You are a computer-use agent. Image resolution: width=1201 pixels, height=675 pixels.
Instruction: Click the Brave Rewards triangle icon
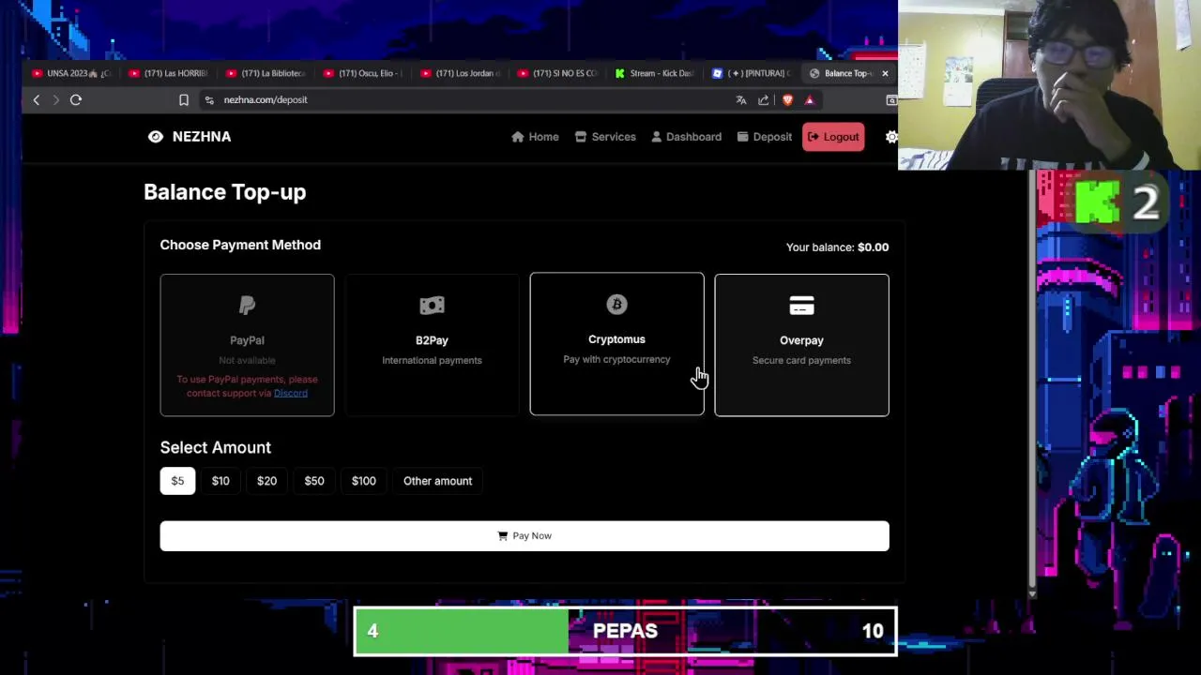[x=810, y=100]
